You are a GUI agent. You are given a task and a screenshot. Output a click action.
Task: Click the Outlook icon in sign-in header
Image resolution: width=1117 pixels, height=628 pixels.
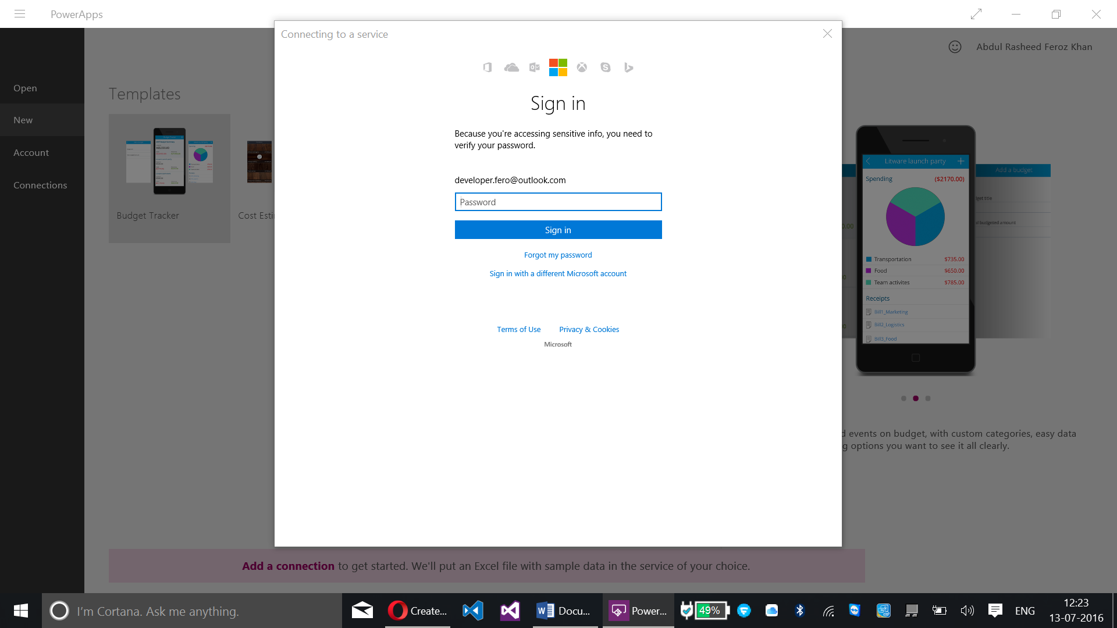click(535, 67)
